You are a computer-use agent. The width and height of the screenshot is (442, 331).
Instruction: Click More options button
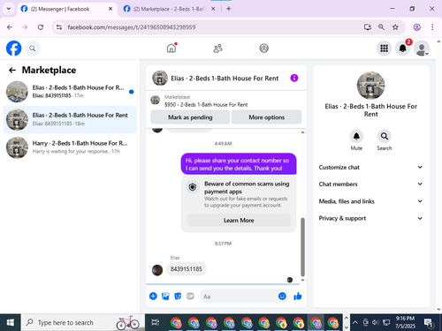pos(266,117)
